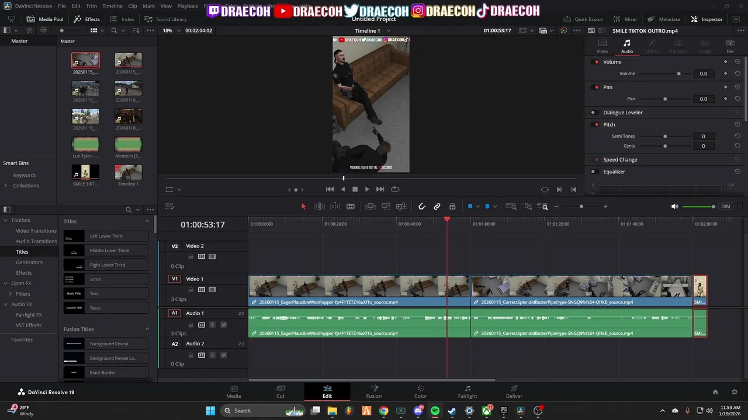The image size is (748, 420).
Task: Toggle the Media Pool panel
Action: [x=45, y=19]
